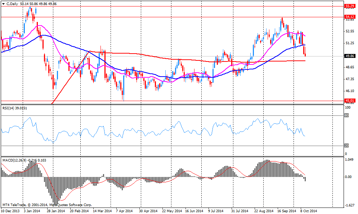
Task: Click the date label 22 Aug 2014
Action: [264, 211]
